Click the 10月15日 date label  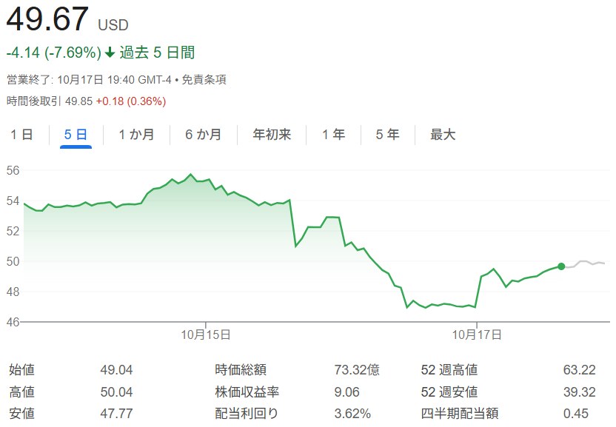click(205, 334)
